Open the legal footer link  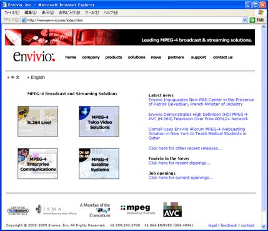[212, 225]
